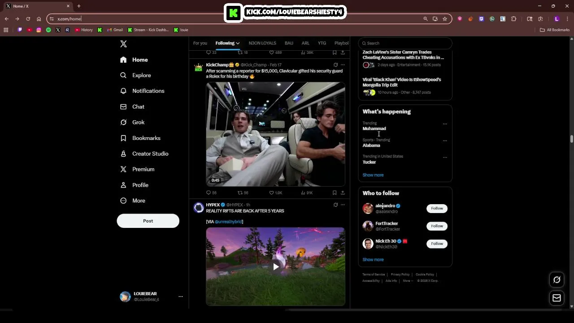Open the Spotify bookmark
The height and width of the screenshot is (323, 574).
click(x=48, y=30)
